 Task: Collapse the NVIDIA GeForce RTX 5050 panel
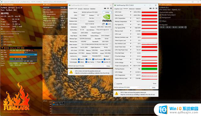(2, 48)
